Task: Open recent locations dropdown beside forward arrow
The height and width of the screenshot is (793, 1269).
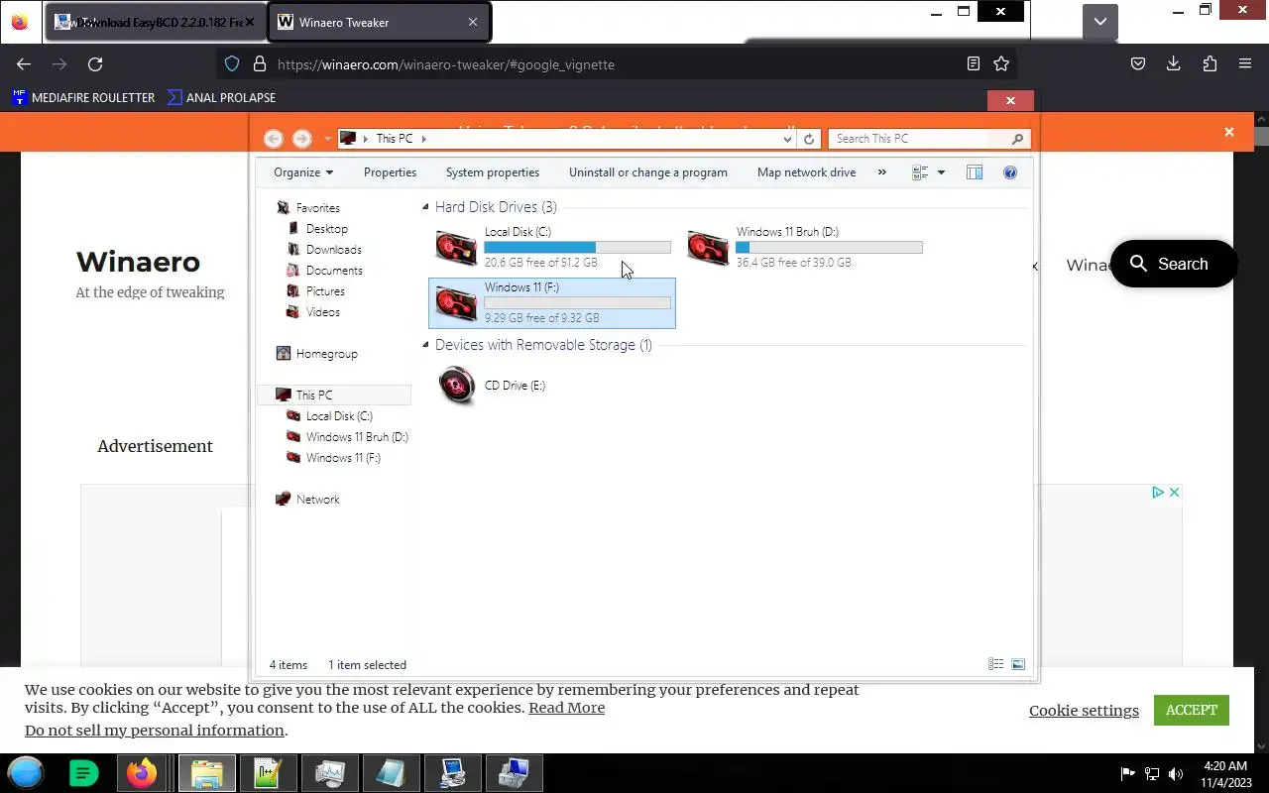Action: (327, 139)
